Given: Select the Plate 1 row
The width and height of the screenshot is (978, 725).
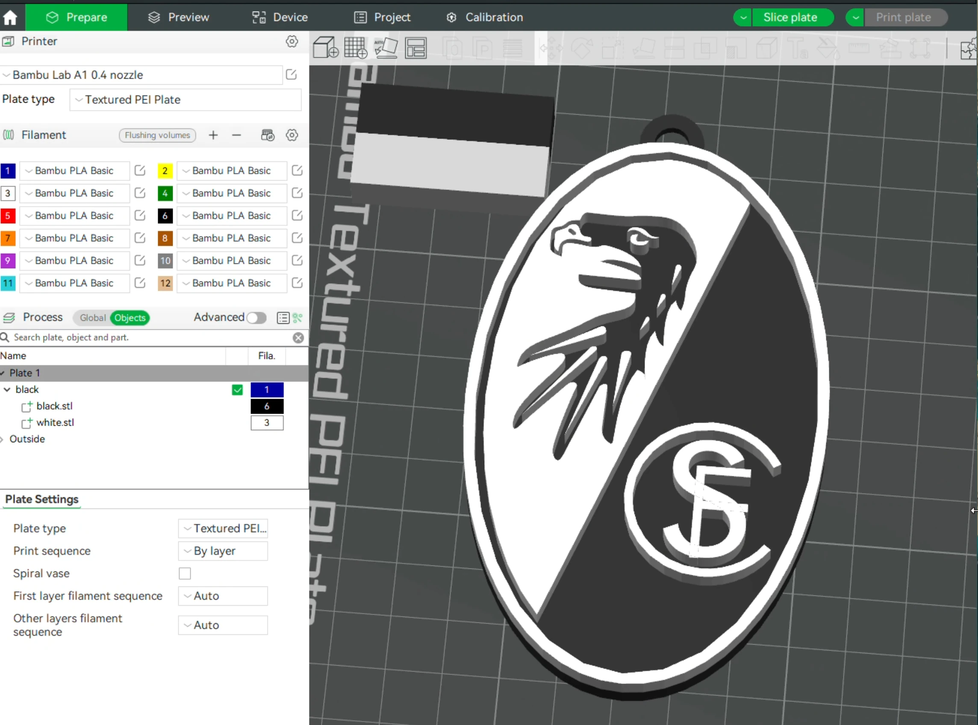Looking at the screenshot, I should click(154, 373).
